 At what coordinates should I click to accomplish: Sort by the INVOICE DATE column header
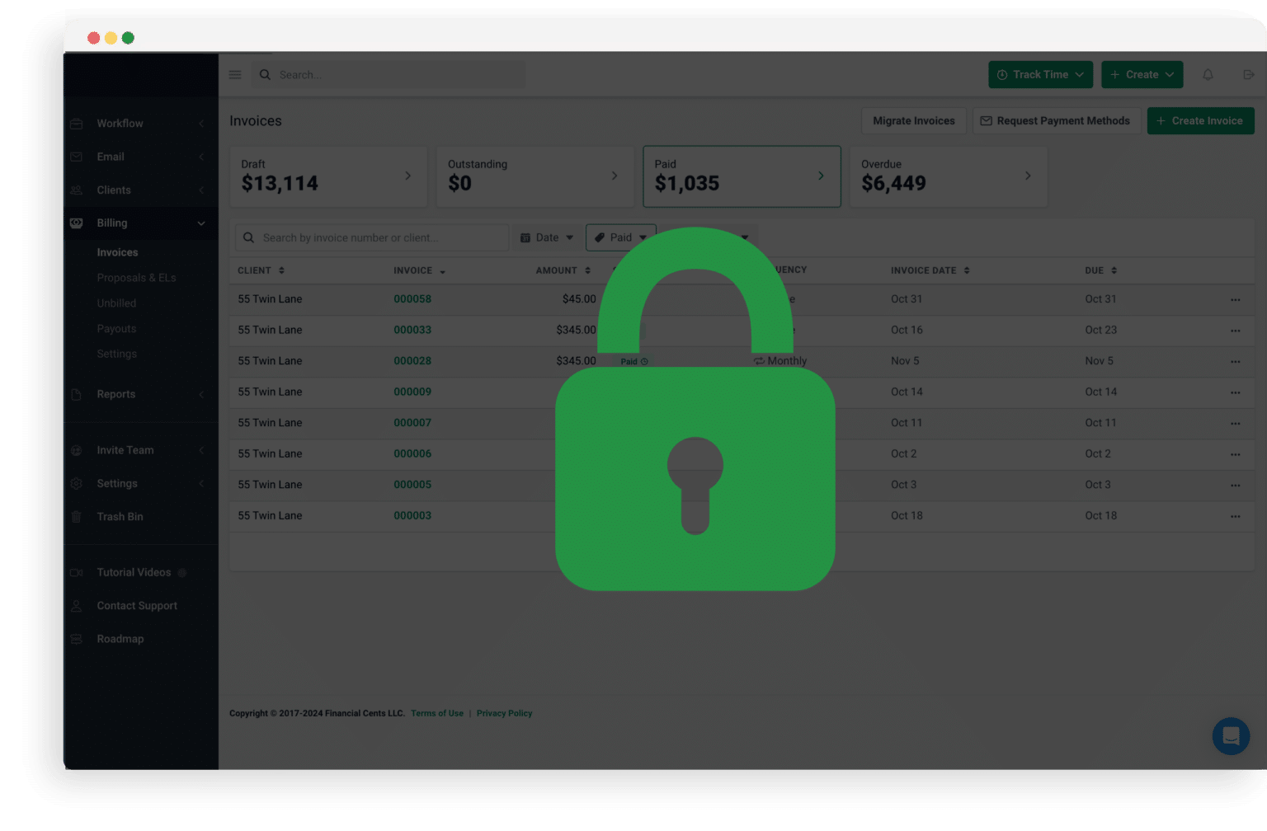tap(930, 270)
